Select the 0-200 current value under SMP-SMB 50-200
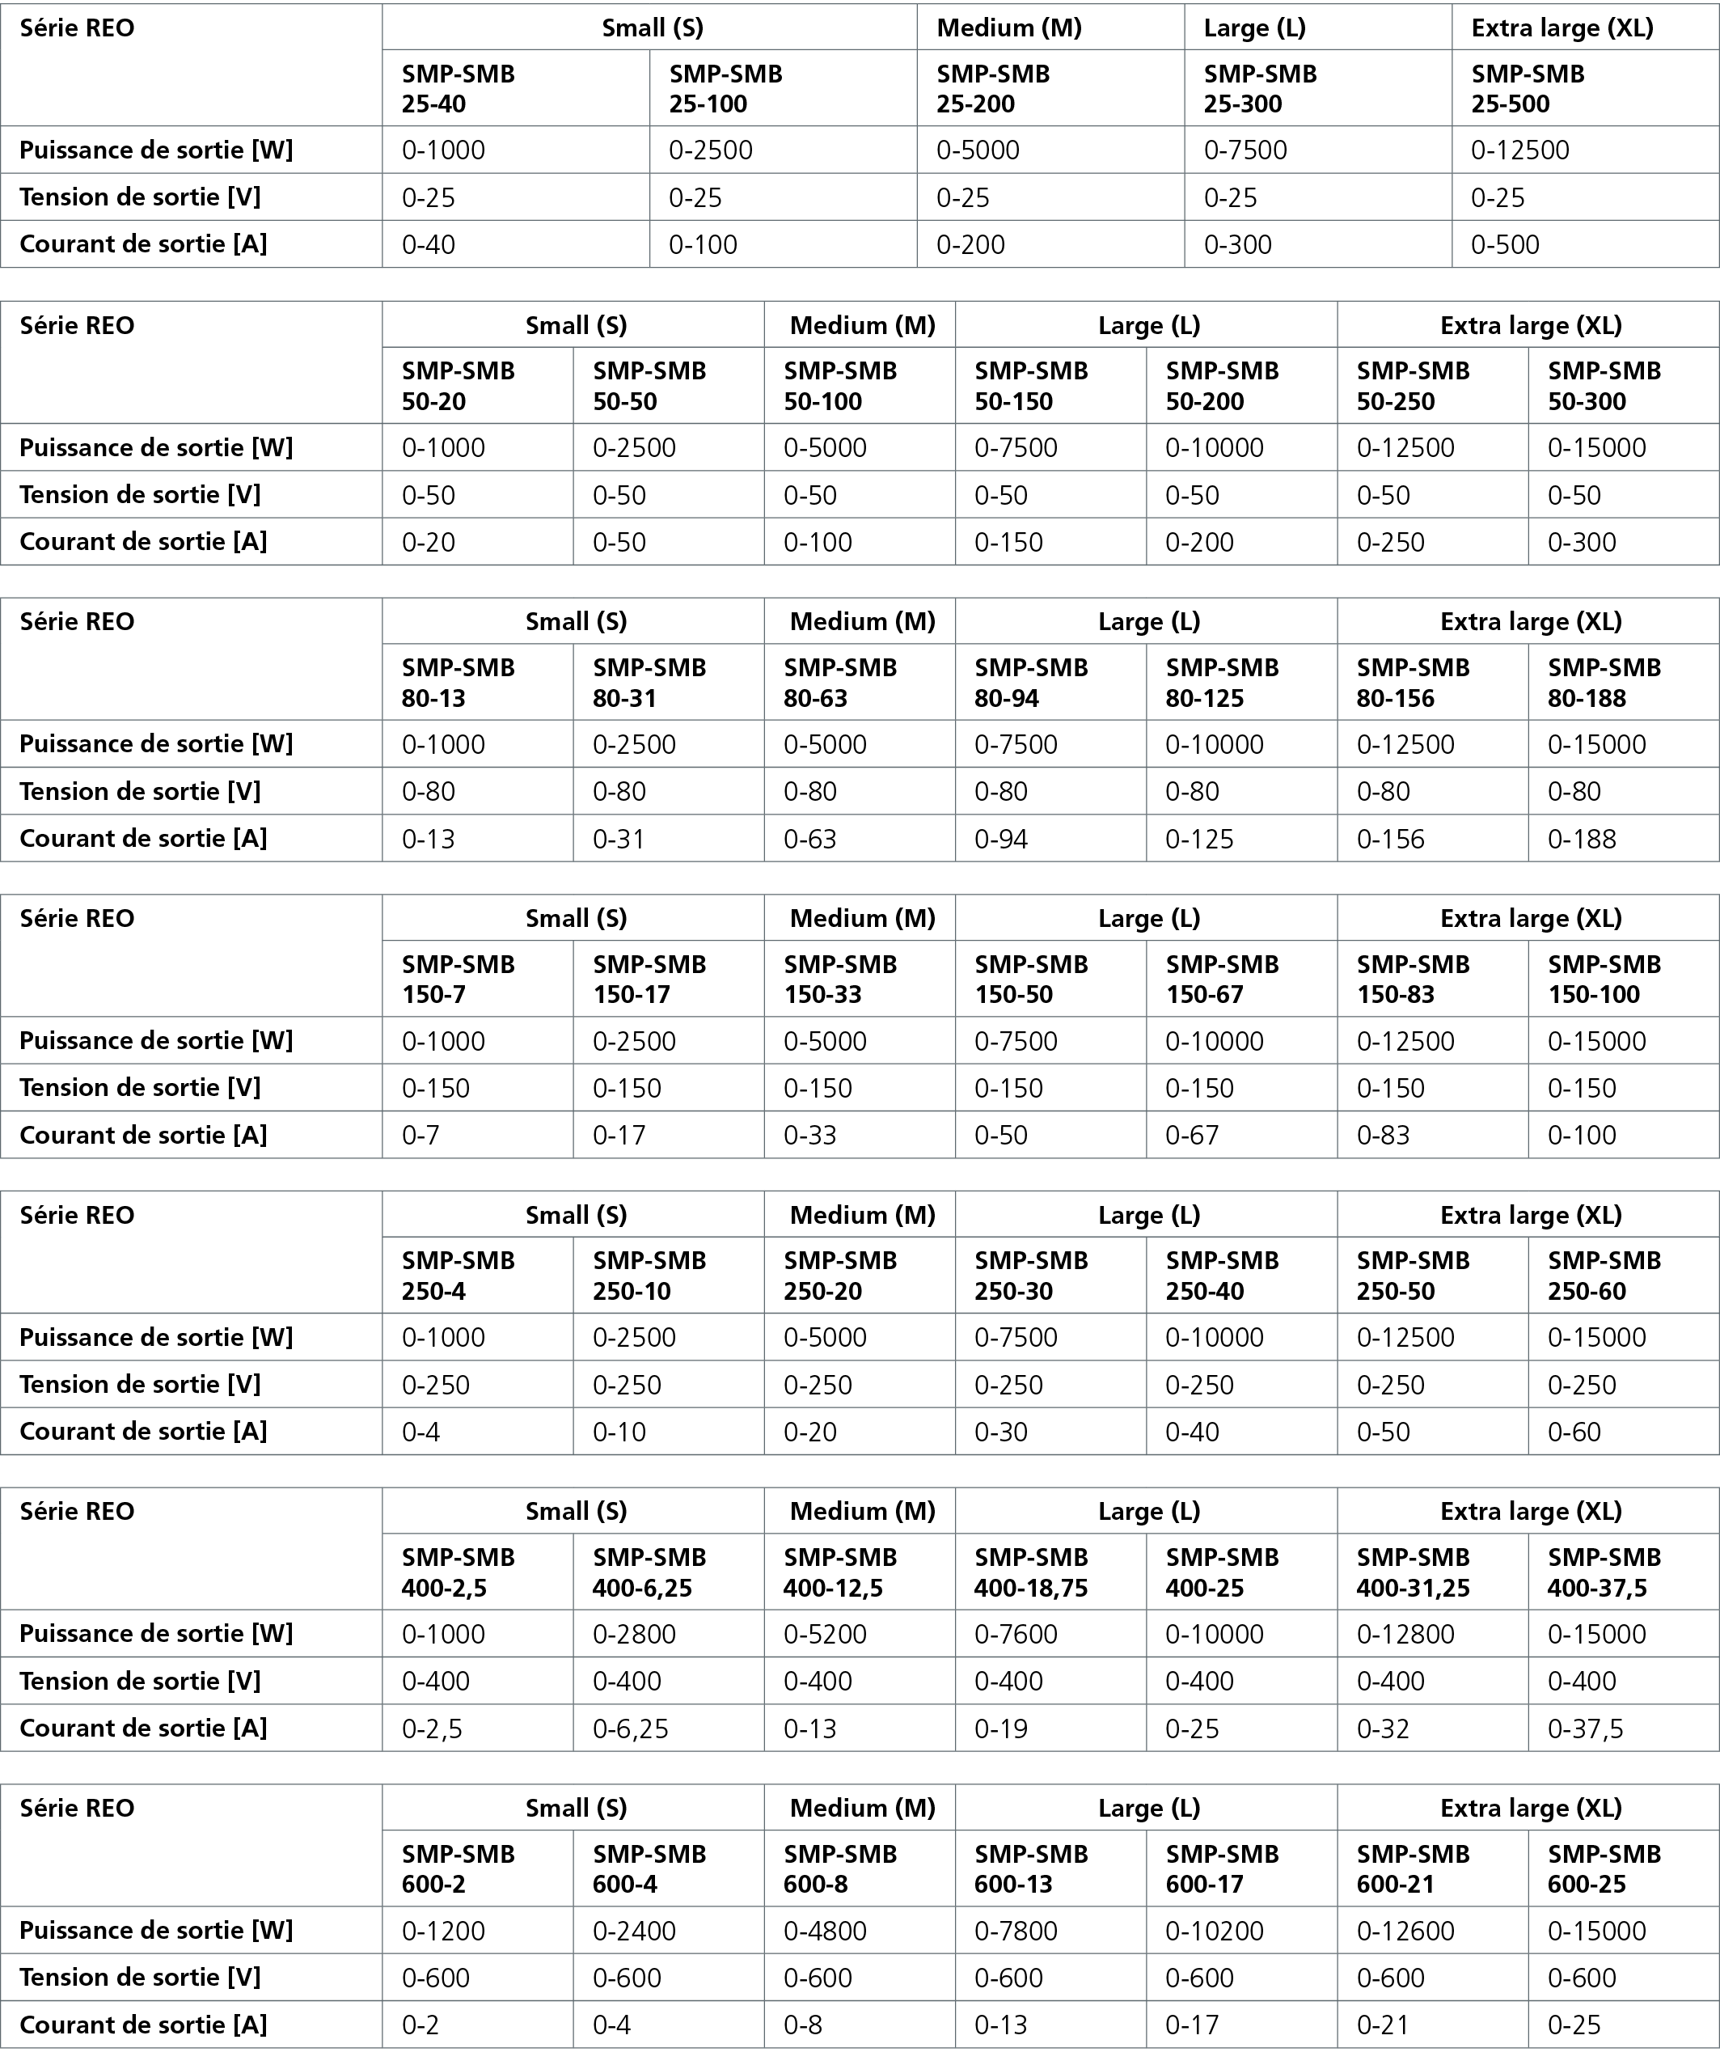This screenshot has height=2065, width=1720. tap(1199, 542)
